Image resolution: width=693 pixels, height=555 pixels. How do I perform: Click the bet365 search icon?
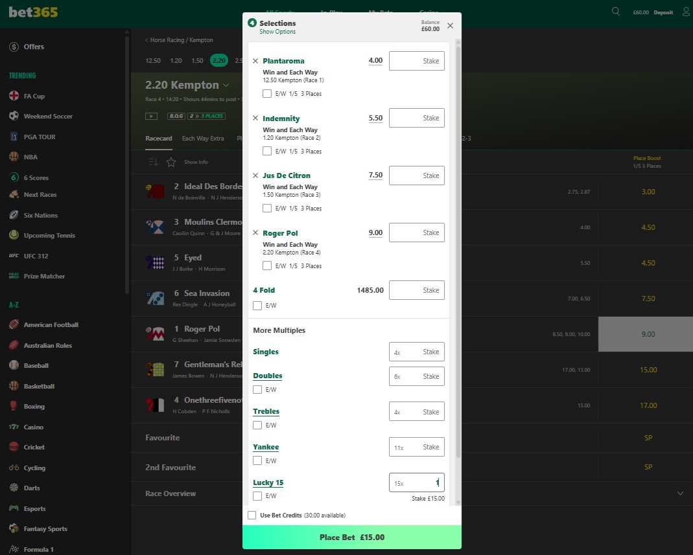615,12
